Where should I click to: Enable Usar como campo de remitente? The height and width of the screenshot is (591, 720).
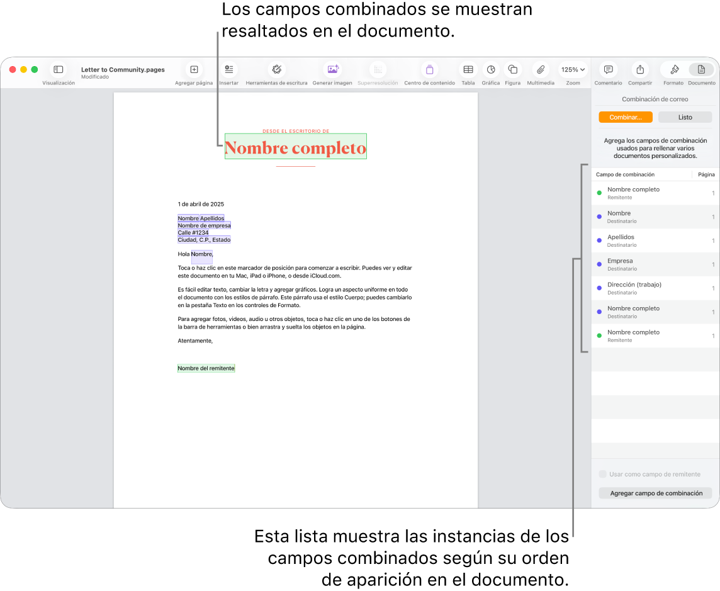click(x=603, y=474)
